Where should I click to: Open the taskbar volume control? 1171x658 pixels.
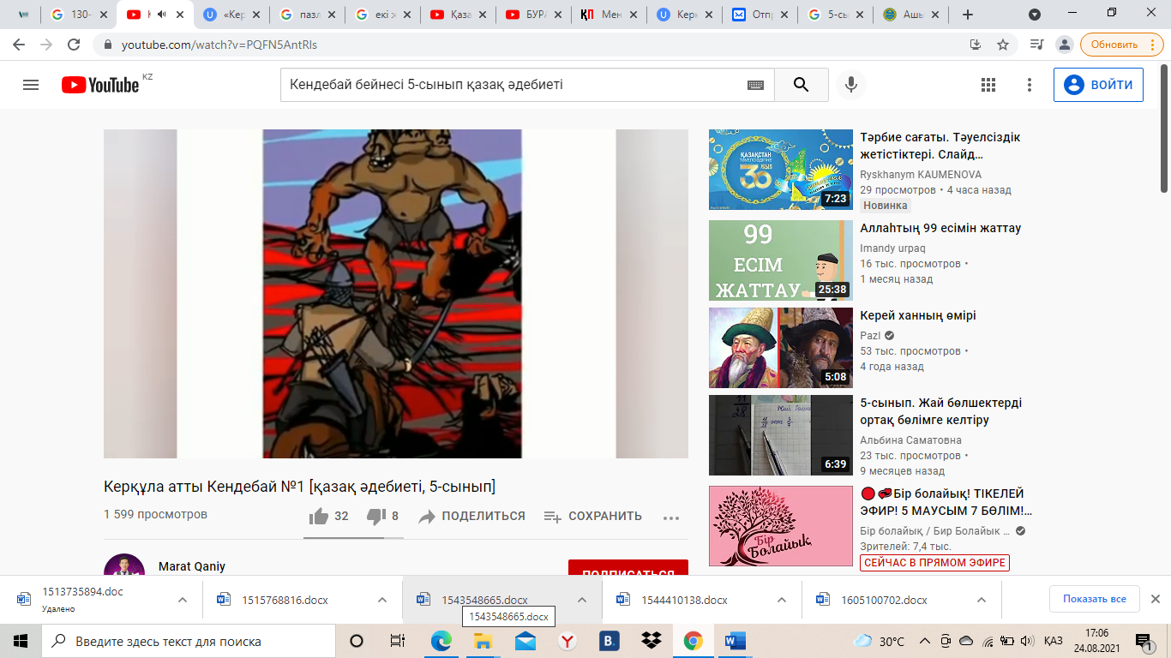(1025, 641)
